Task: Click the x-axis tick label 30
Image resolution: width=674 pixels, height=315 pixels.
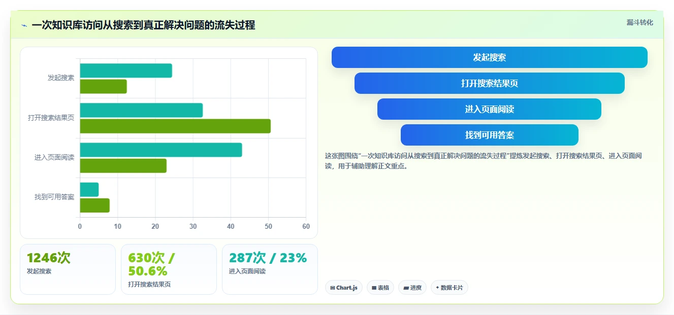Action: (x=193, y=226)
